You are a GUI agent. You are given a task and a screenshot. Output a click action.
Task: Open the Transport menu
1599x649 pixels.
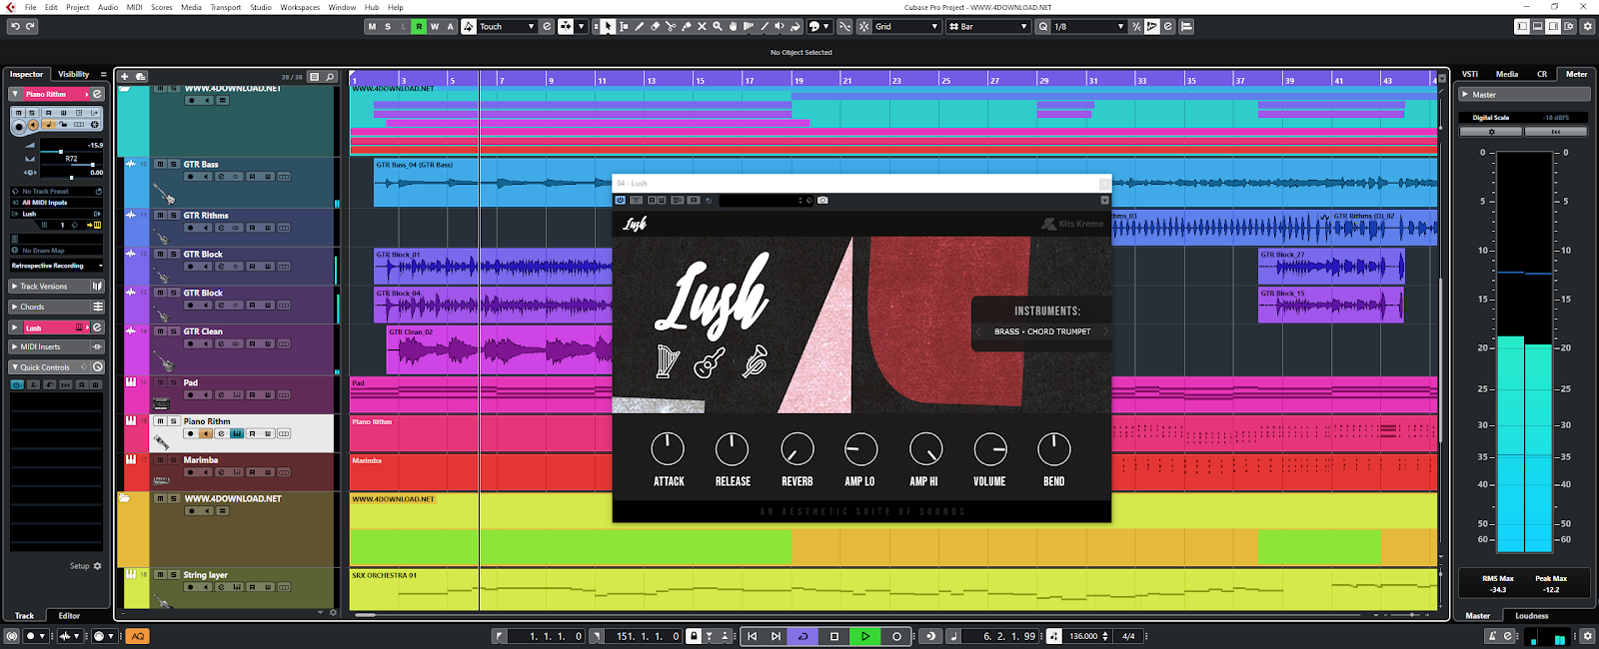[x=225, y=7]
